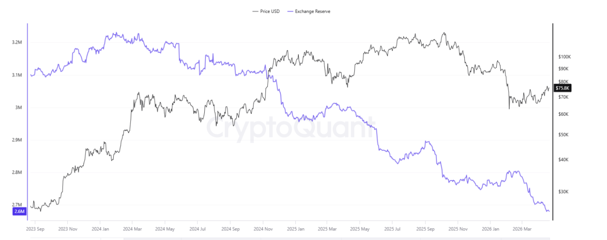Viewport: 607px width, 240px height.
Task: Click the gray Price USD legend line swatch
Action: 256,11
